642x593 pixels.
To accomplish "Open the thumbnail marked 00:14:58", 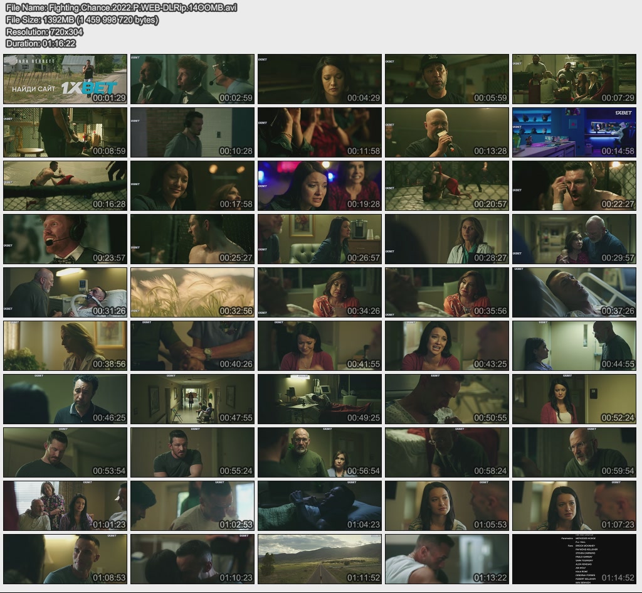I will pyautogui.click(x=574, y=132).
